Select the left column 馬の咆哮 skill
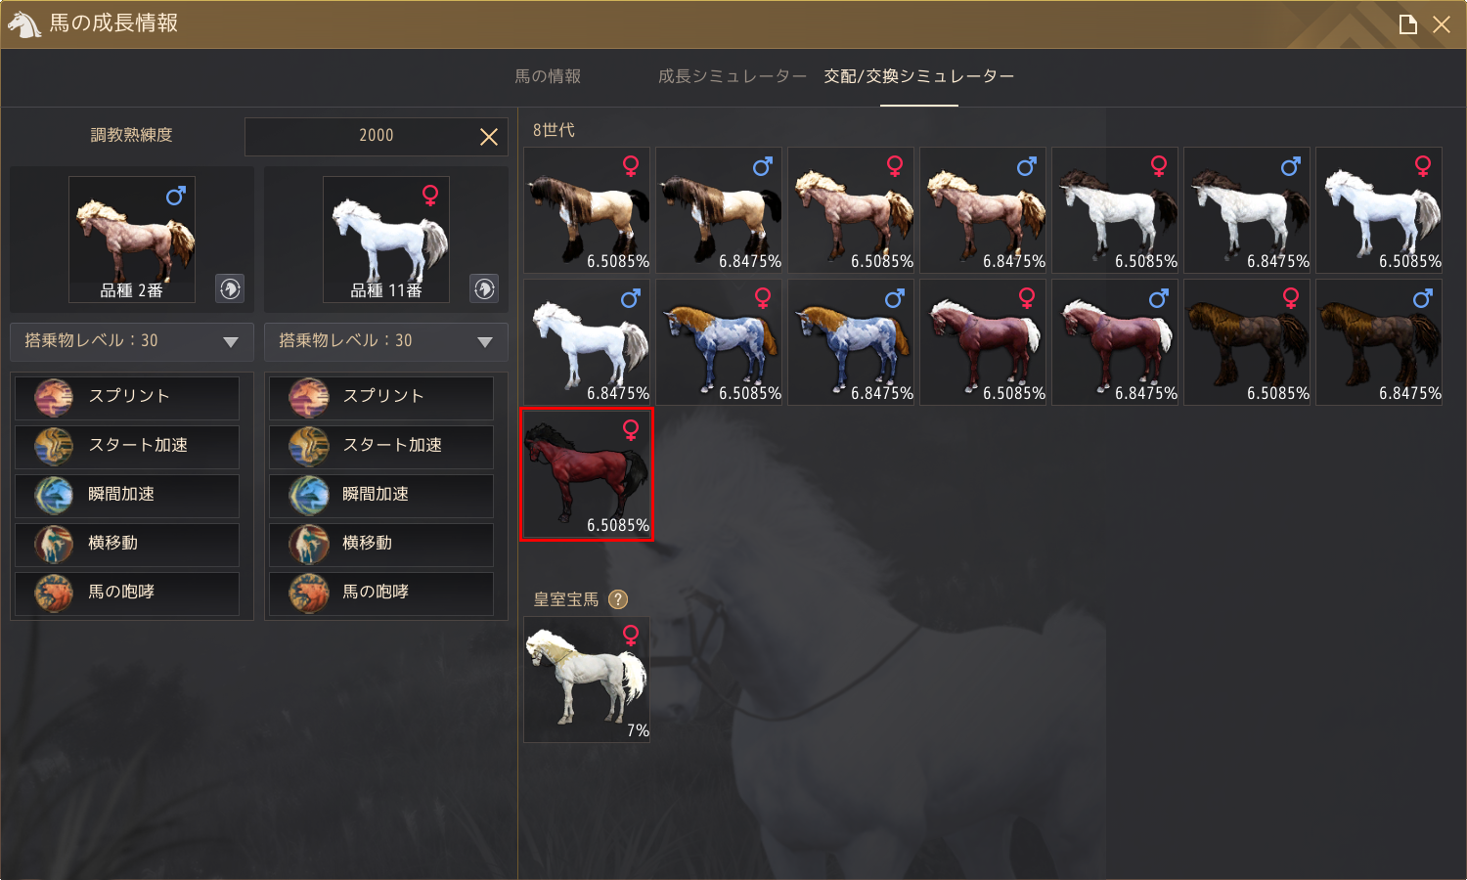Image resolution: width=1467 pixels, height=880 pixels. coord(127,594)
